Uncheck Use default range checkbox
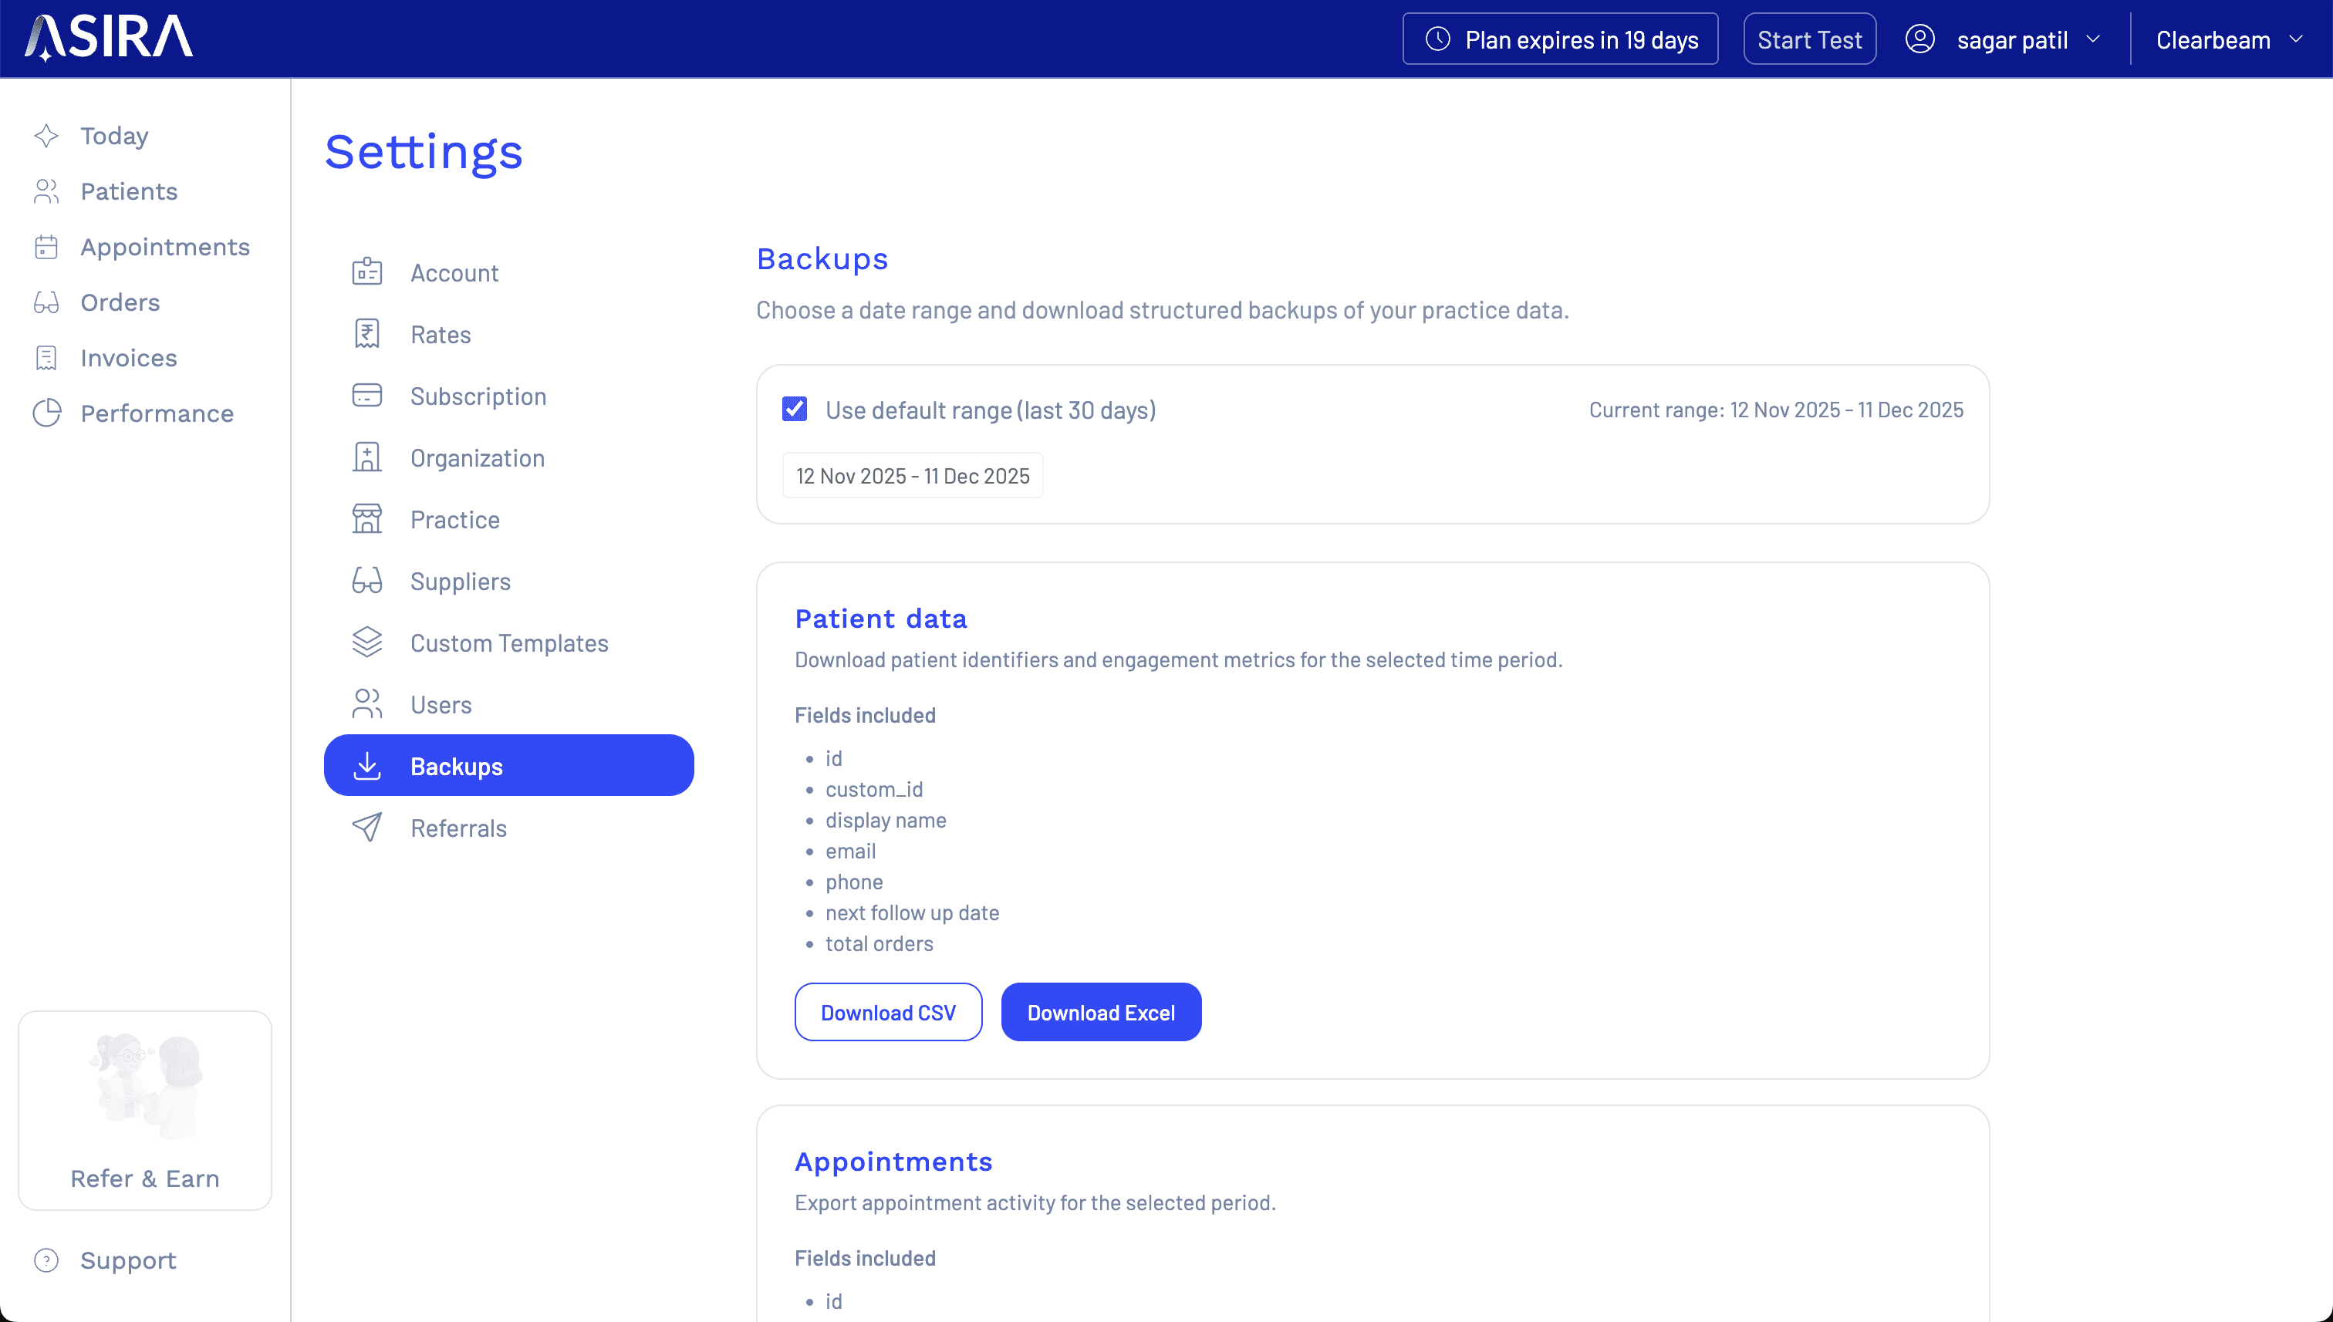 [795, 410]
